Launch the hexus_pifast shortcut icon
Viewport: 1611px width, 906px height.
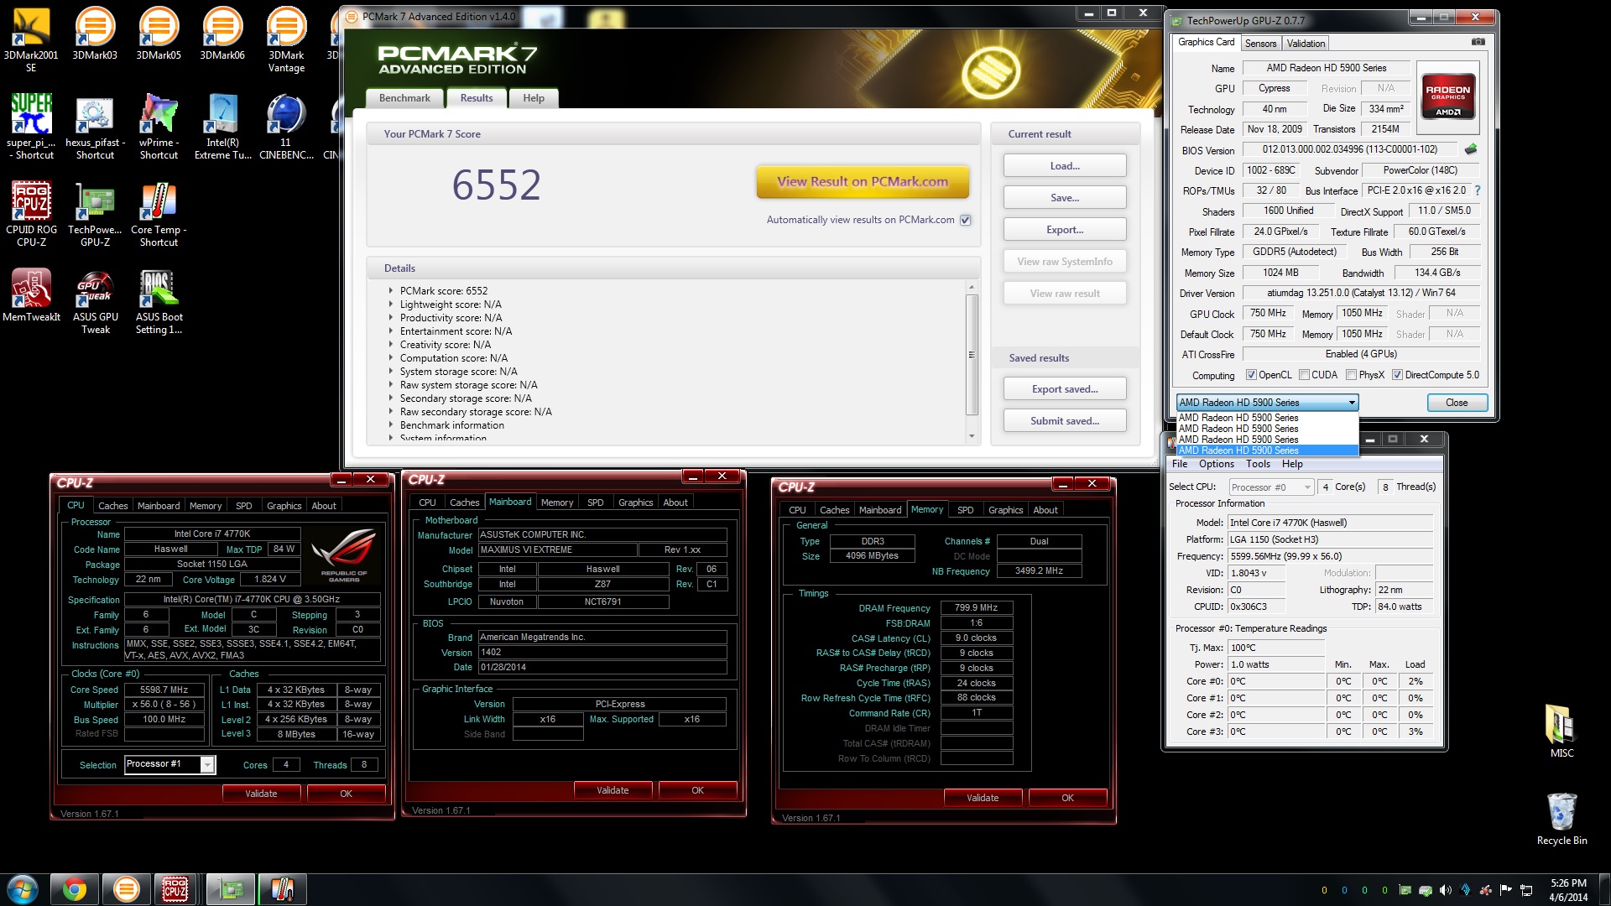(95, 126)
